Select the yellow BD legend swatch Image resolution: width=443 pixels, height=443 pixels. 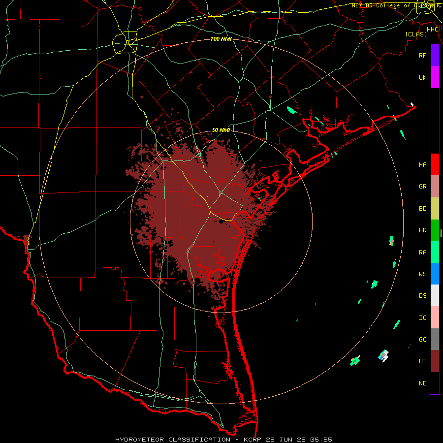(435, 208)
